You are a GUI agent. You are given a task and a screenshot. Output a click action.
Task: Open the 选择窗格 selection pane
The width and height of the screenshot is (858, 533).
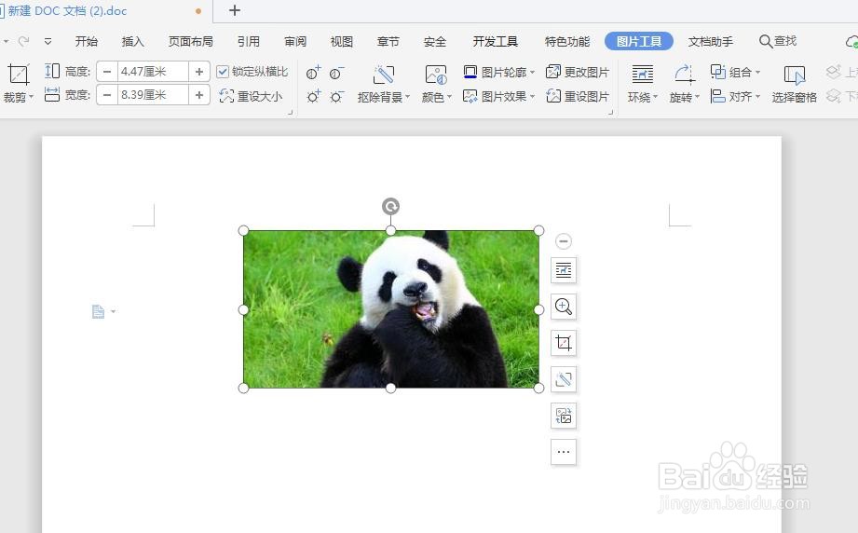794,84
